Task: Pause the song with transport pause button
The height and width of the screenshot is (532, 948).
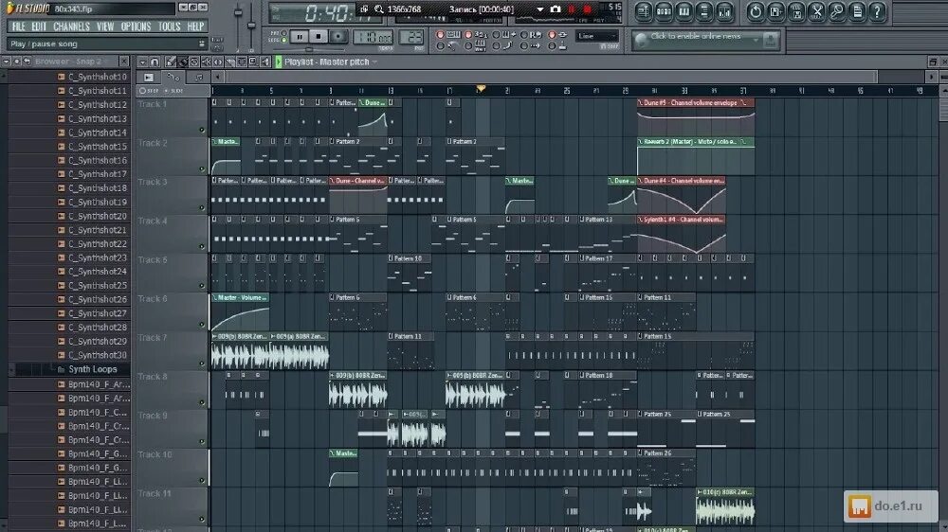Action: 300,37
